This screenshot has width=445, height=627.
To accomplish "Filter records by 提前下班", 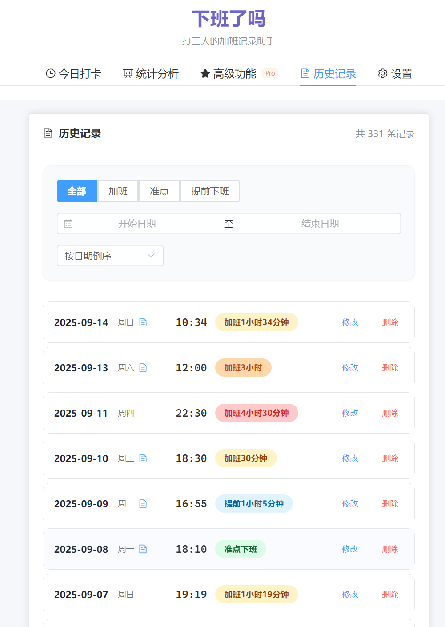I will pos(210,191).
